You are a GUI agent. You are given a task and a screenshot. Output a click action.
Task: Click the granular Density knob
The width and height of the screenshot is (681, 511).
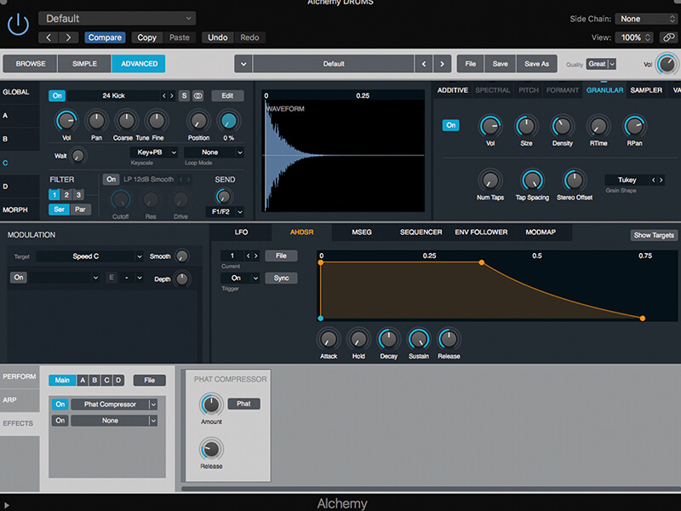click(x=562, y=126)
